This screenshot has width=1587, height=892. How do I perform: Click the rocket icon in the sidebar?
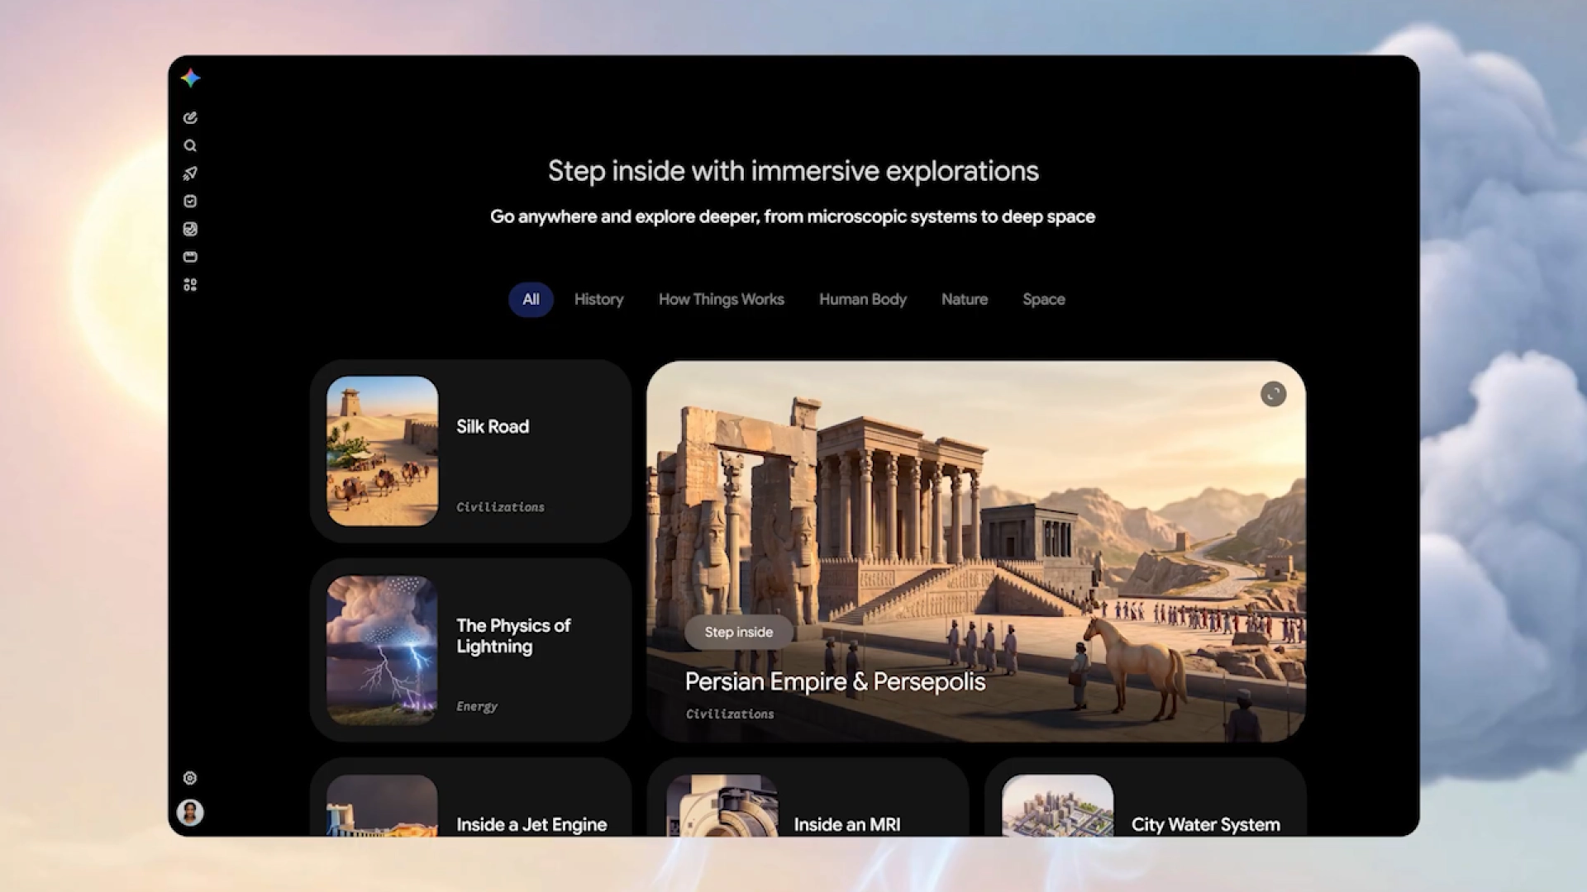pos(190,173)
